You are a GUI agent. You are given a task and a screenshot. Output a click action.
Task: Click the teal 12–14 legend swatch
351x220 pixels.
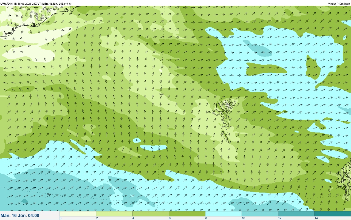[x=296, y=214]
